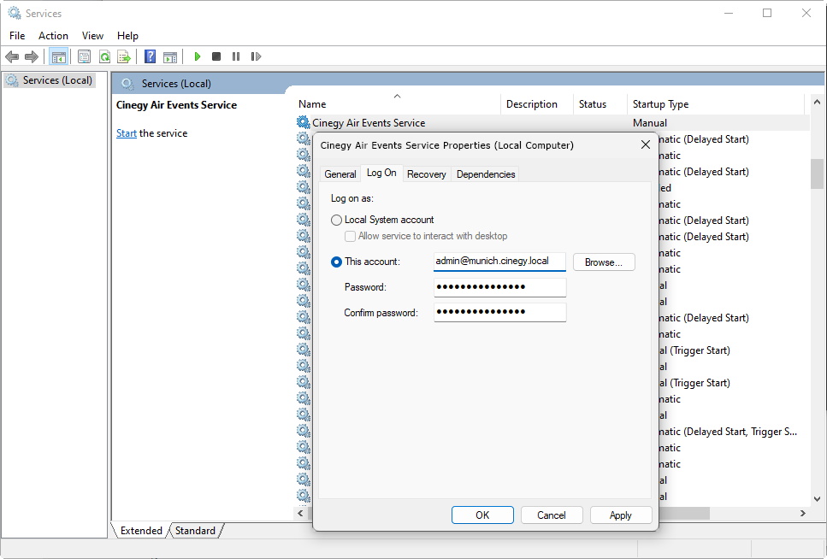Click the services list vertical scrollbar thumb
Viewport: 827px width, 559px height.
(817, 174)
